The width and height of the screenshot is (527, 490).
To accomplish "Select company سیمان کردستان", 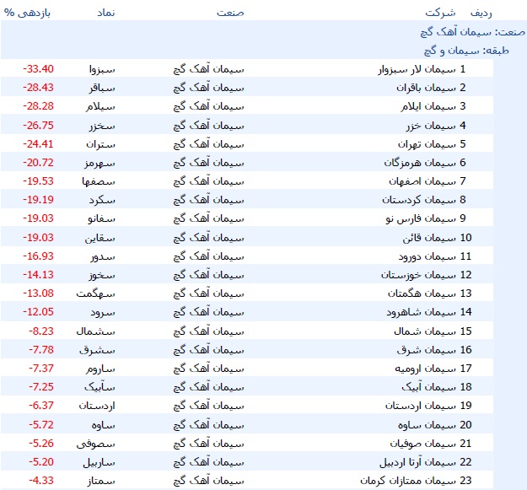I will pyautogui.click(x=419, y=200).
